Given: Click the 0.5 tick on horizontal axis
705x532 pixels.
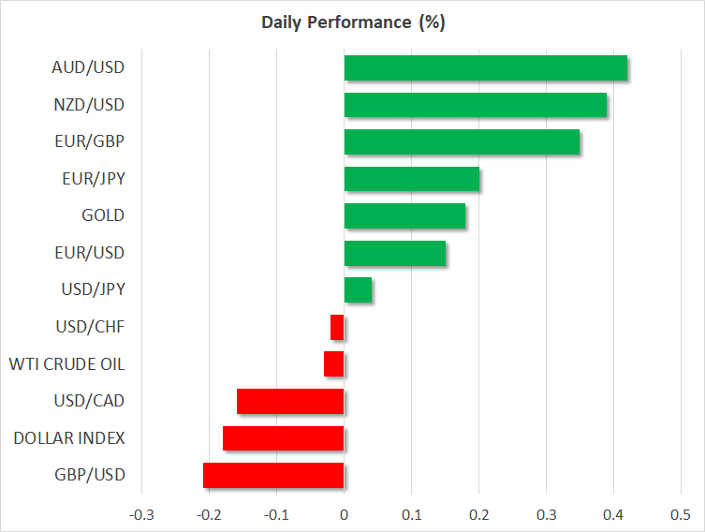Looking at the screenshot, I should [681, 515].
